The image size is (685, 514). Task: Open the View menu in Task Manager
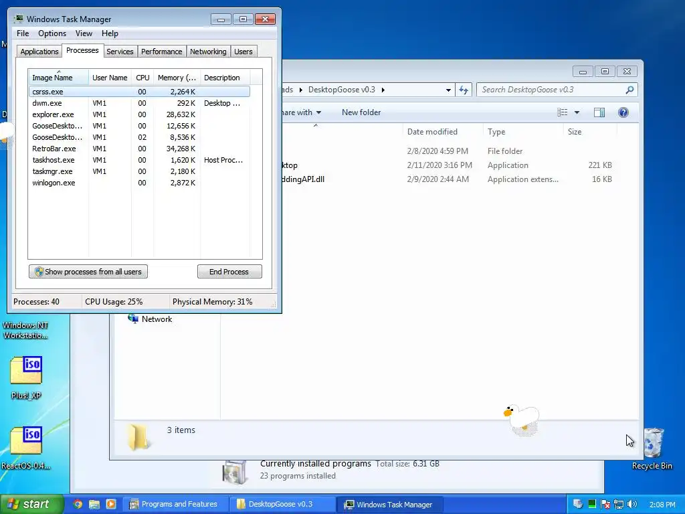[x=84, y=33]
